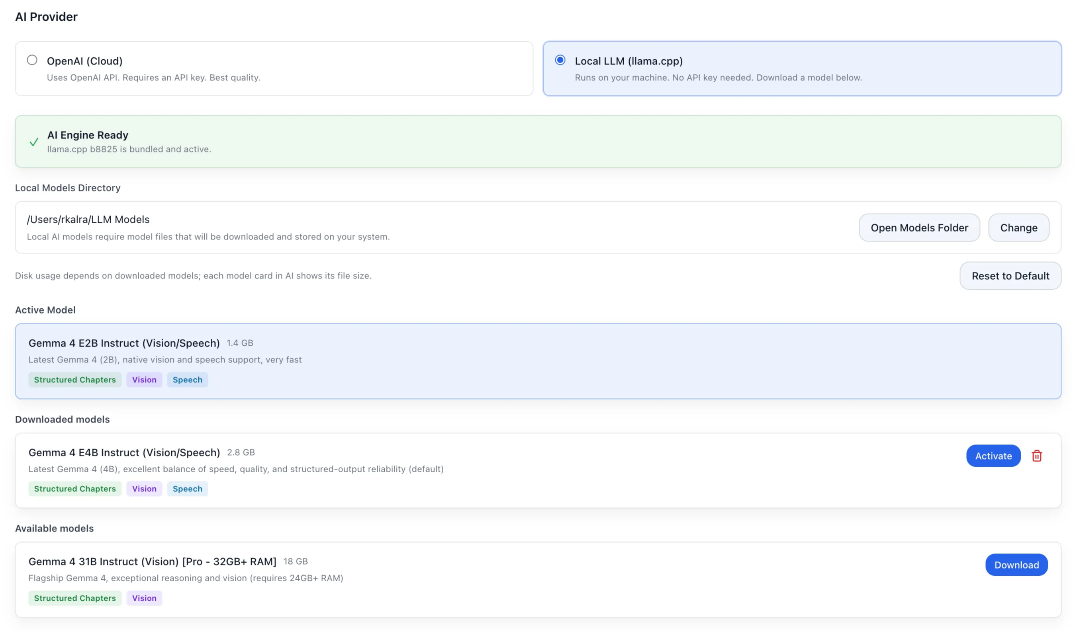Click the green checkmark in AI Engine Ready
1075x633 pixels.
click(34, 142)
